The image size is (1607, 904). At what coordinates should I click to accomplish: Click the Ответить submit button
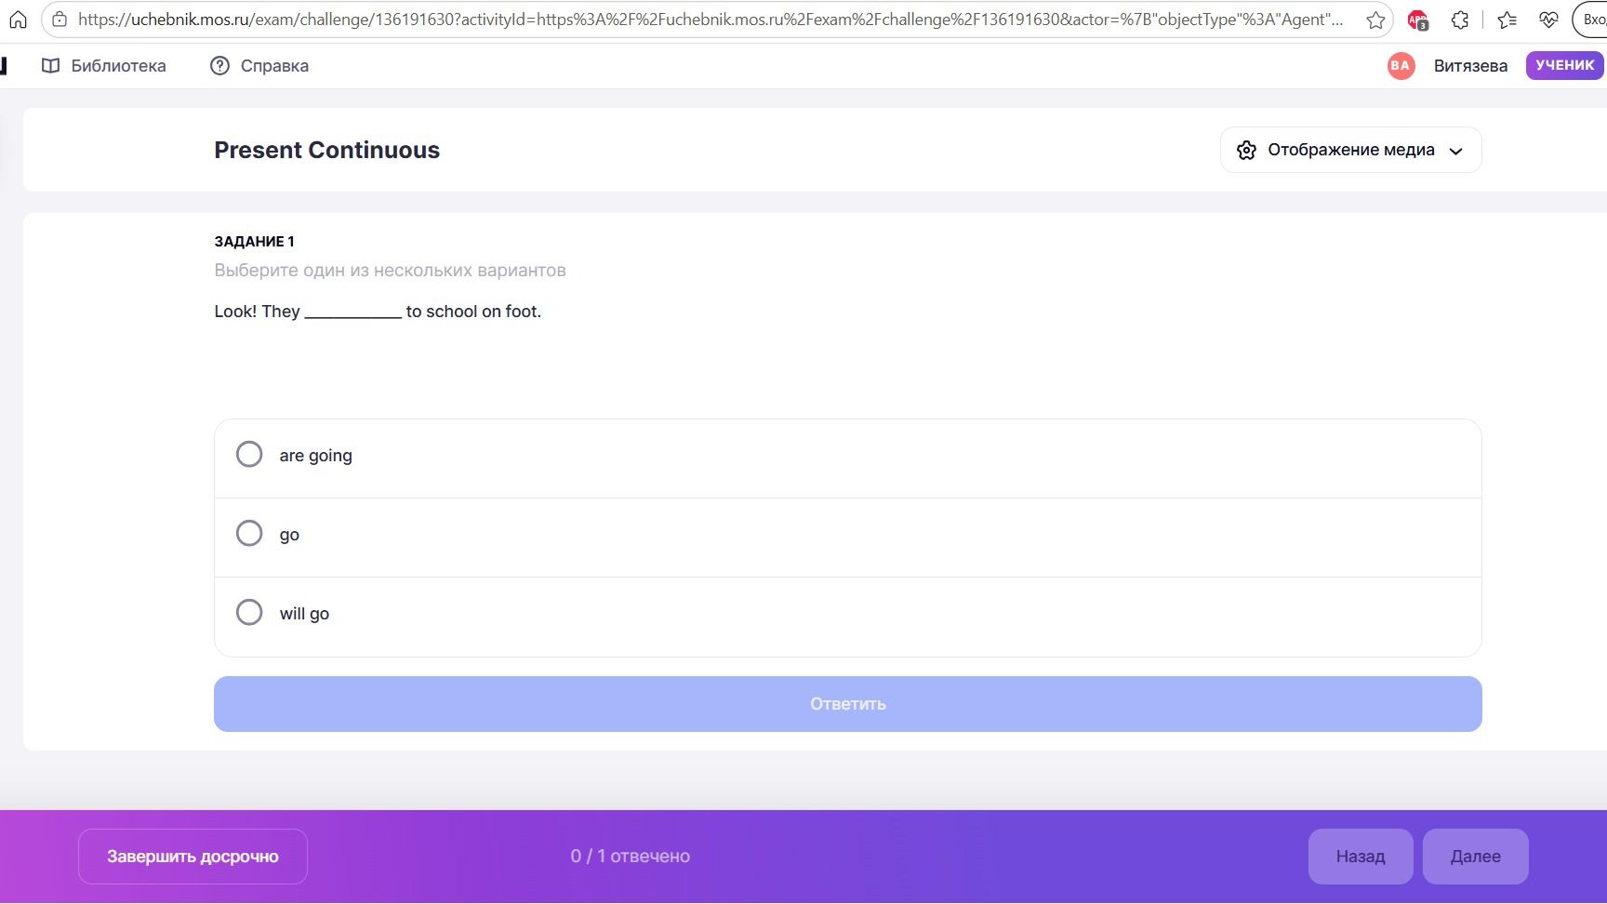847,704
